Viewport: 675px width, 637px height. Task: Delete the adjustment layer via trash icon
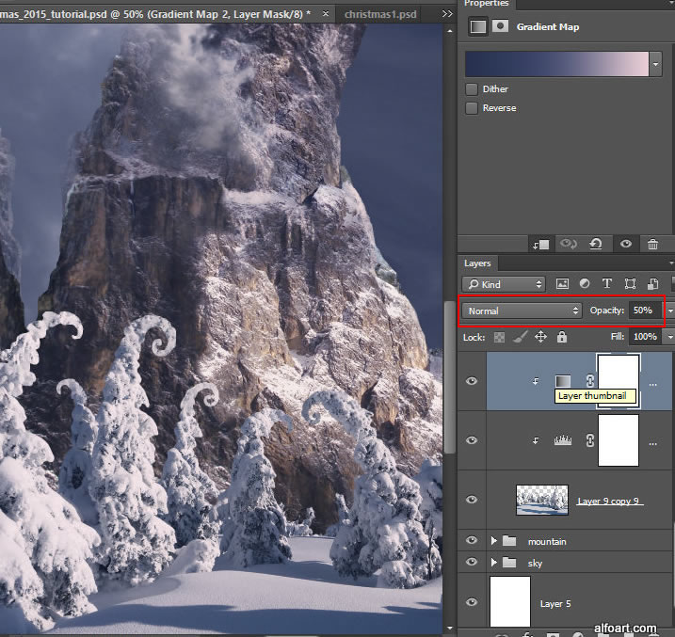652,245
